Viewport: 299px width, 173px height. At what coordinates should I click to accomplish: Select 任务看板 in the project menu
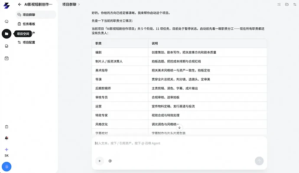[x=36, y=24]
